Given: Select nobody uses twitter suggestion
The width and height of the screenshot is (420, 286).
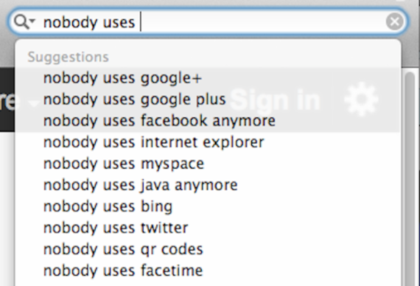Looking at the screenshot, I should click(x=208, y=228).
